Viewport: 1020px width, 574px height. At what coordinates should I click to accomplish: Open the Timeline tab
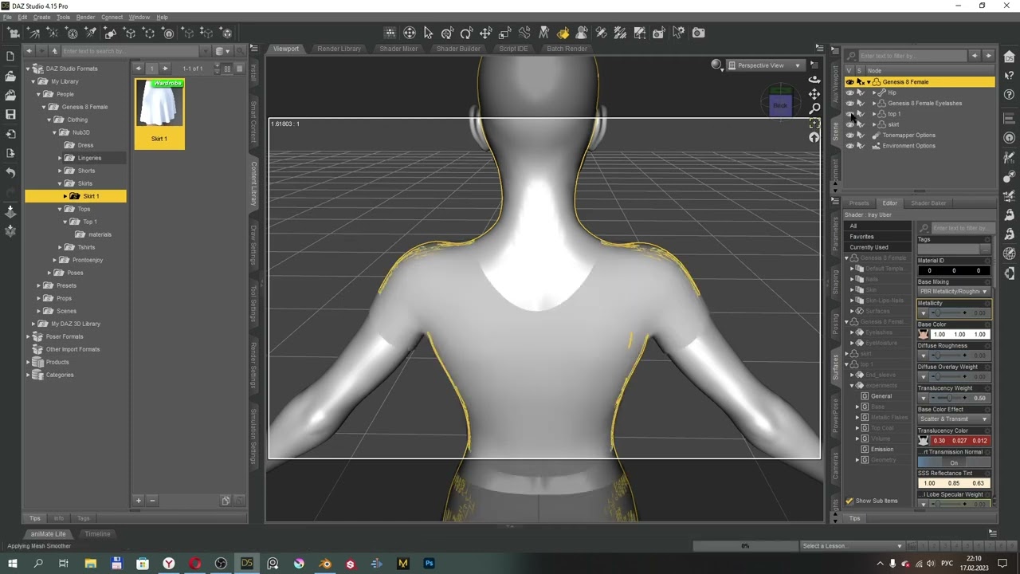pyautogui.click(x=97, y=534)
